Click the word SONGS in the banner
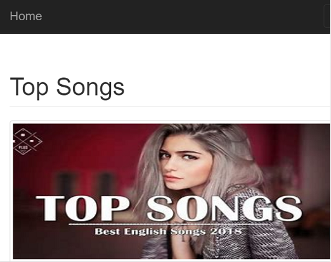The height and width of the screenshot is (262, 331). click(x=224, y=208)
